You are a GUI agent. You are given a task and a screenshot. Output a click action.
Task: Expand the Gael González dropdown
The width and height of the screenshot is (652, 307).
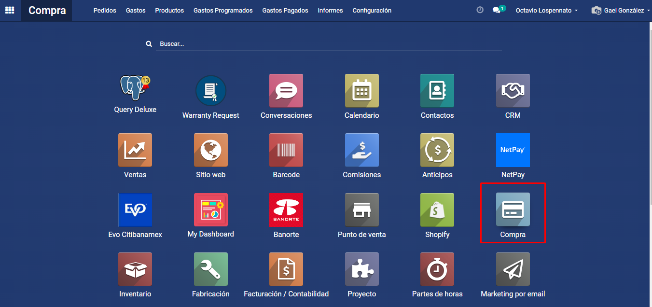[621, 10]
